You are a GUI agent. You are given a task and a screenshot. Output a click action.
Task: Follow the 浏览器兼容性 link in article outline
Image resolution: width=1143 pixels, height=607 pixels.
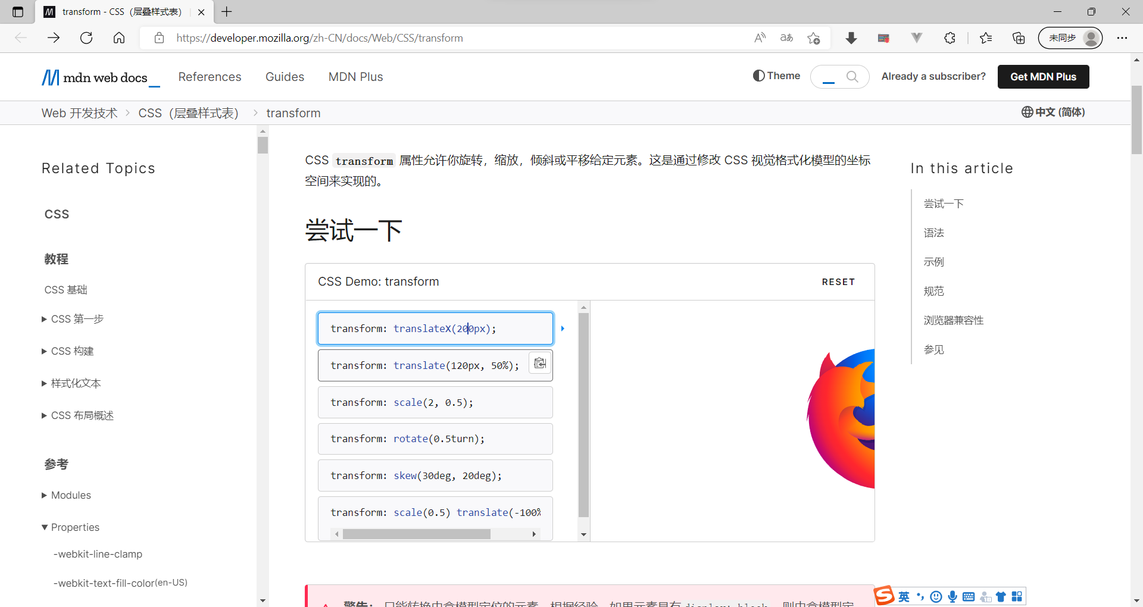(953, 320)
